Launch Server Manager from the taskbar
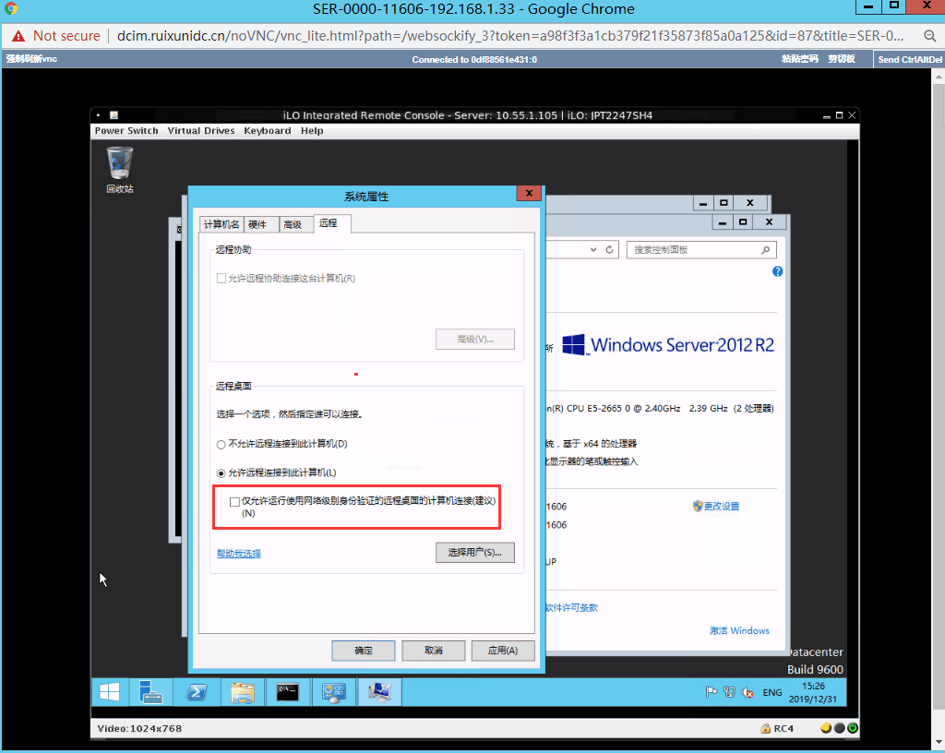This screenshot has width=945, height=753. coord(150,692)
